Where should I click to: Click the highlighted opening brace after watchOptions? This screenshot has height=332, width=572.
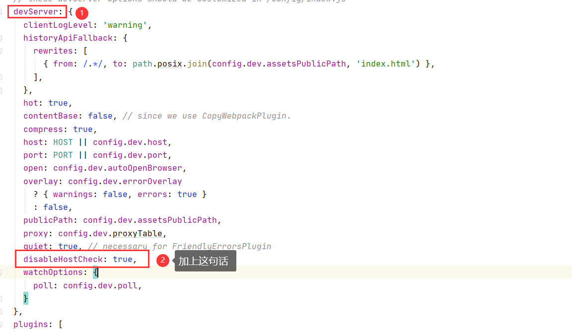tap(95, 272)
